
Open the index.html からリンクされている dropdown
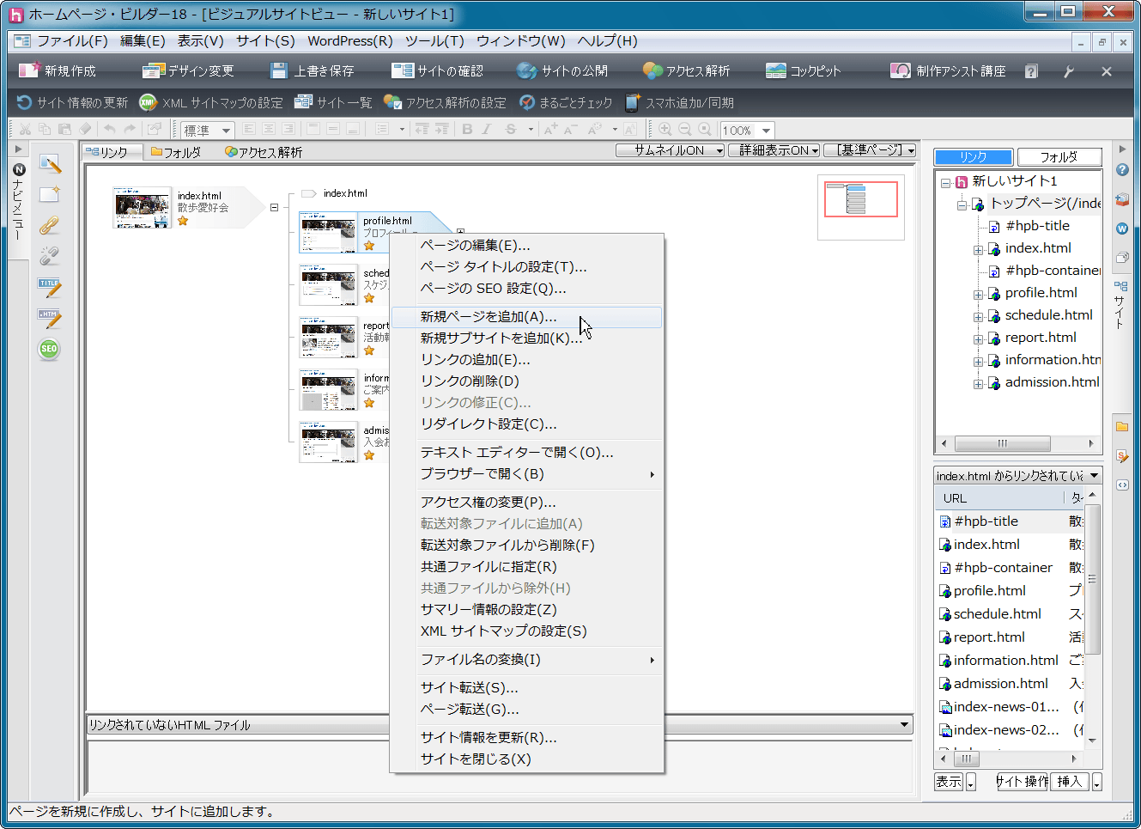tap(1018, 475)
